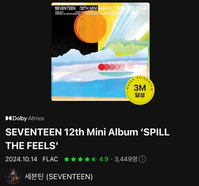The width and height of the screenshot is (199, 186).
Task: Select the fourth green rating star
Action: click(x=87, y=159)
